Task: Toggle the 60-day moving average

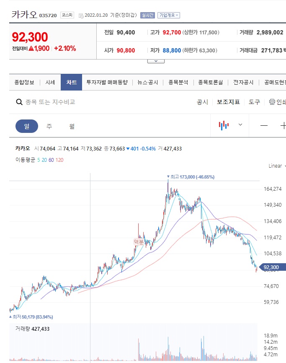Action: coord(51,160)
